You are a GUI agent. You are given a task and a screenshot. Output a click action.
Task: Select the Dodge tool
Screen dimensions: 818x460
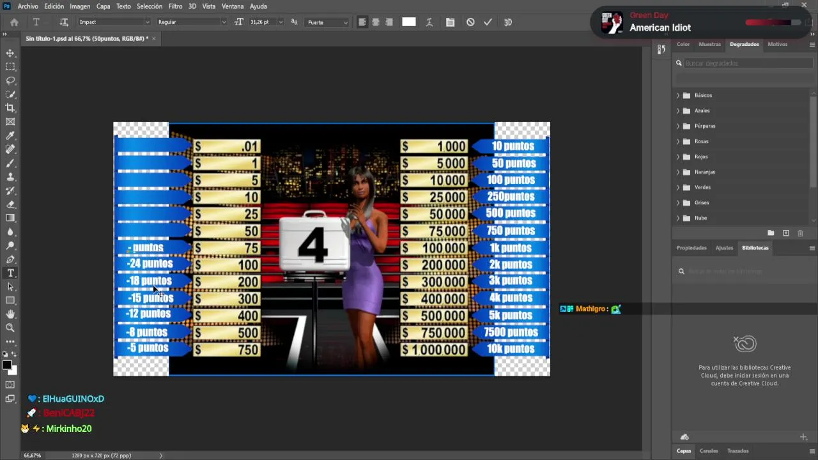click(10, 245)
